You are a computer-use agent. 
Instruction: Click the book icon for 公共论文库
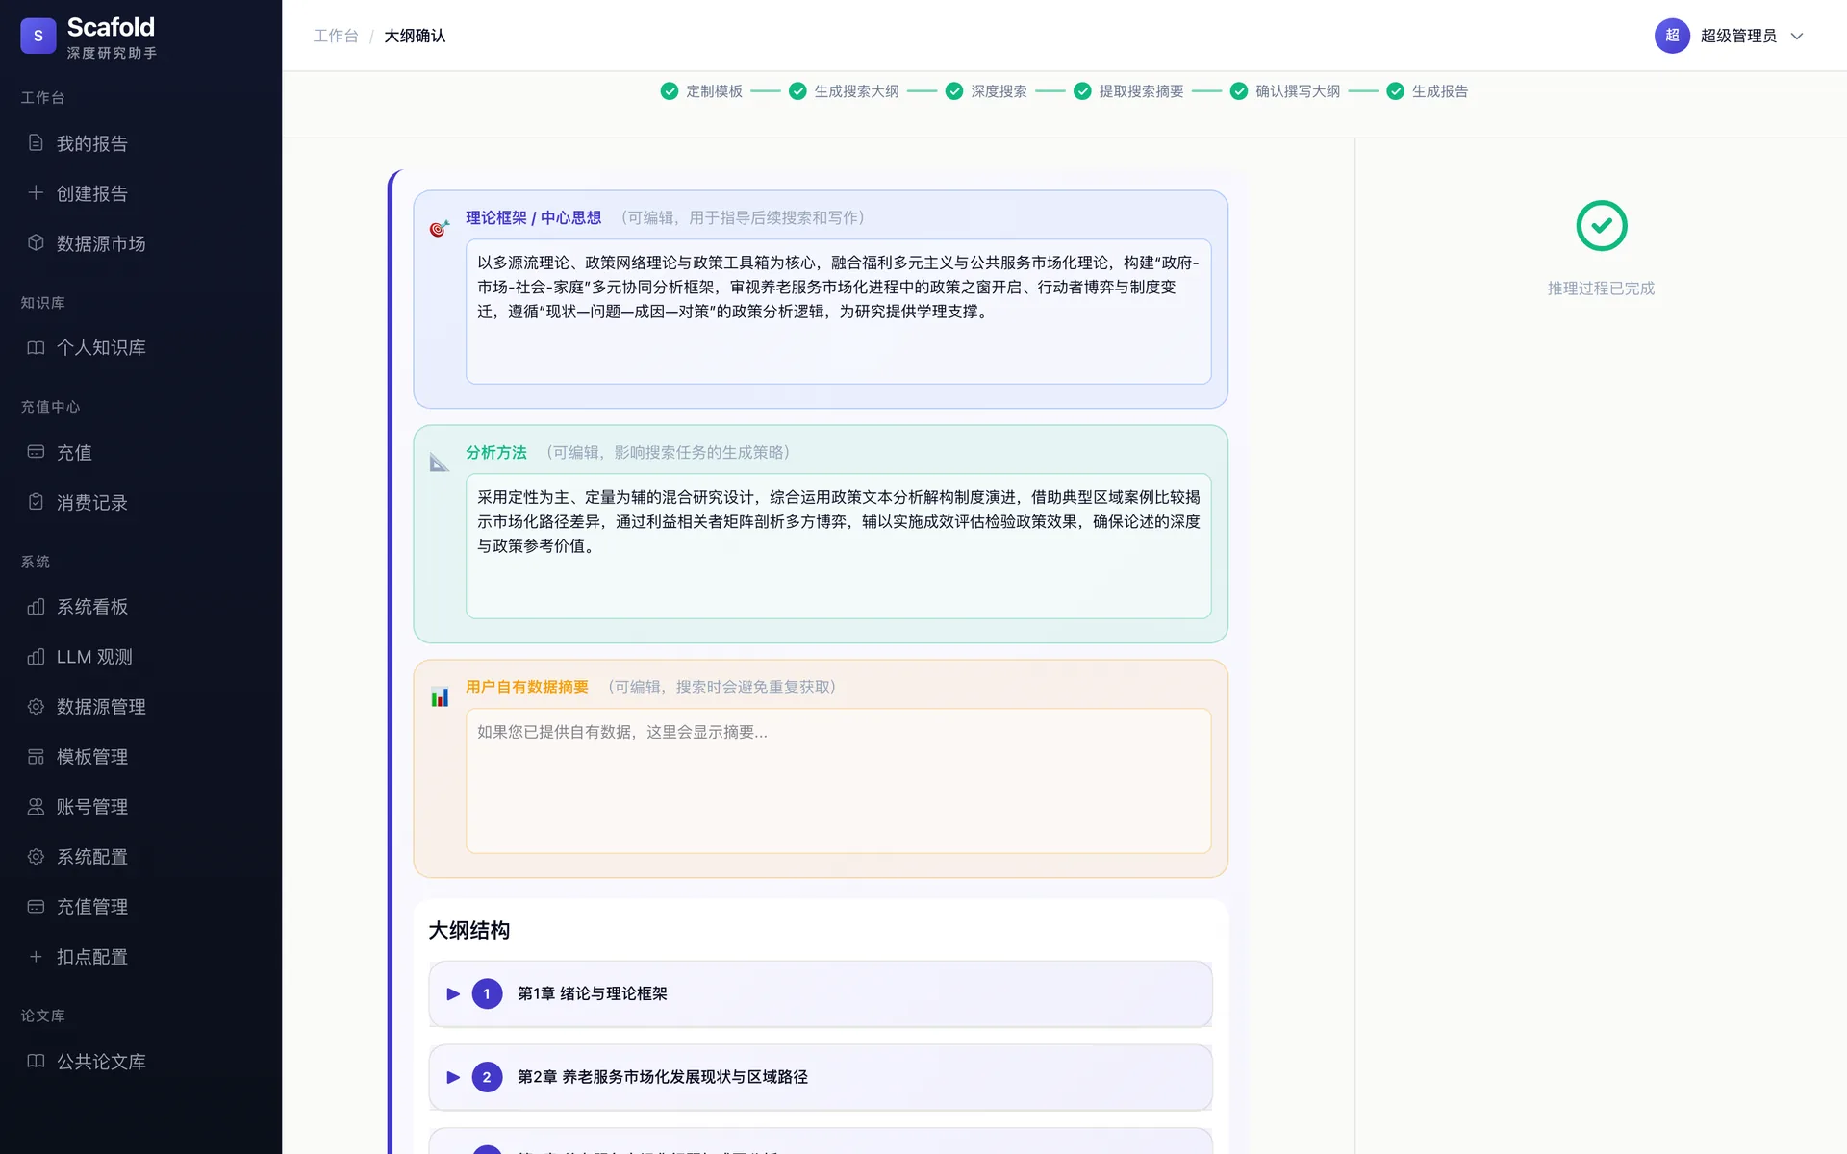pos(36,1062)
